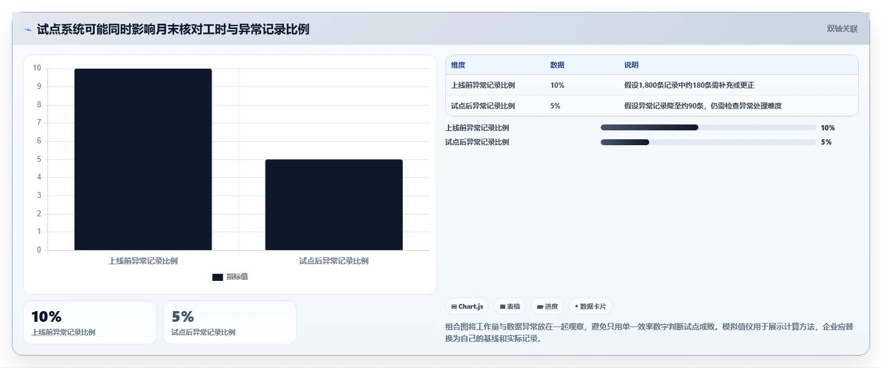
Task: Click the 5% value next to the progress bar
Action: 826,142
